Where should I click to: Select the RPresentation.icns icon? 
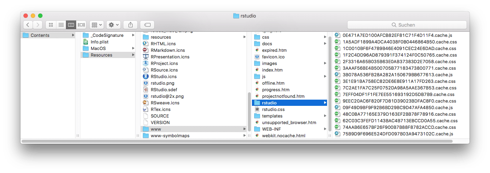145,57
